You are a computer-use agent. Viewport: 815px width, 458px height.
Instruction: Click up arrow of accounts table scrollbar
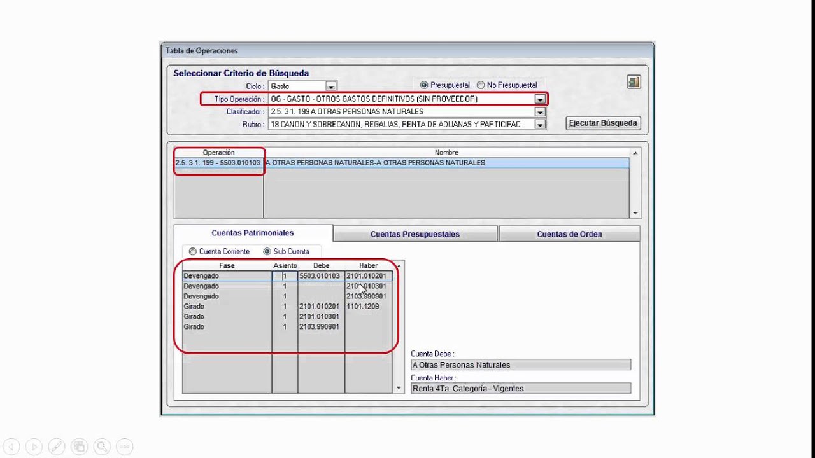399,265
